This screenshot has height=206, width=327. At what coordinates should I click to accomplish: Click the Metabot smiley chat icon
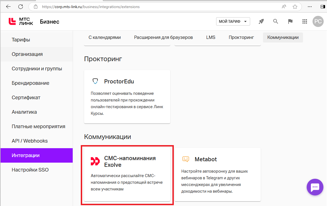coord(186,159)
